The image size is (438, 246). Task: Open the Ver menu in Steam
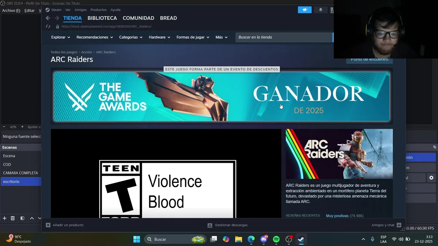[x=68, y=10]
